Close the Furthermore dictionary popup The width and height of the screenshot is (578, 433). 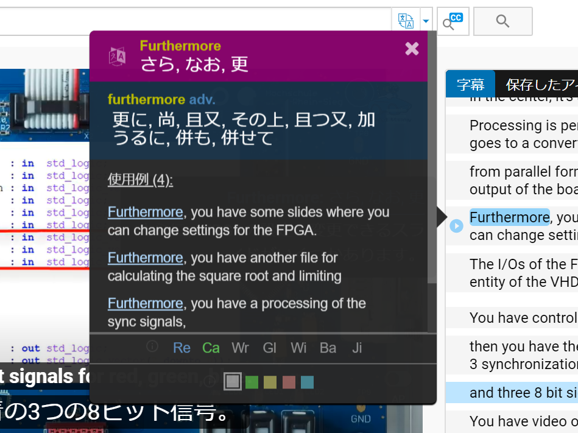click(x=412, y=49)
